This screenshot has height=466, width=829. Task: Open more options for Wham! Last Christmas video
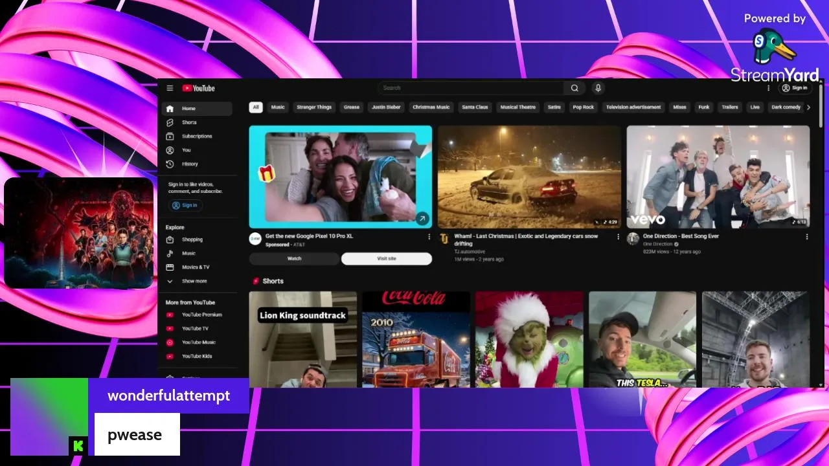pos(618,237)
